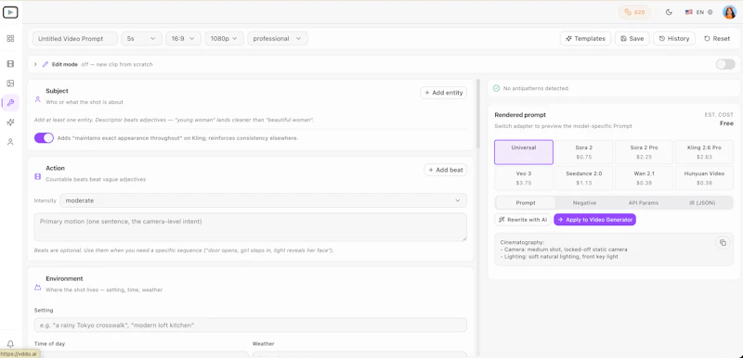
Task: Click the "Rendered prompt" heading
Action: [x=520, y=115]
